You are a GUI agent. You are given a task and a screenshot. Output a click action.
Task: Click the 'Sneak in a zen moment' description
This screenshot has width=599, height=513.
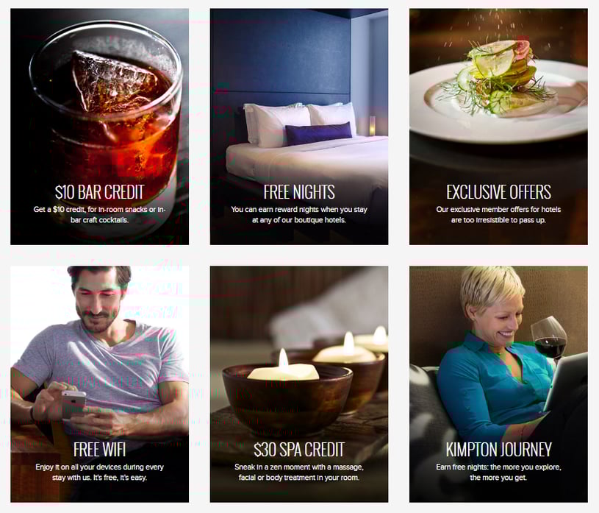click(x=299, y=472)
